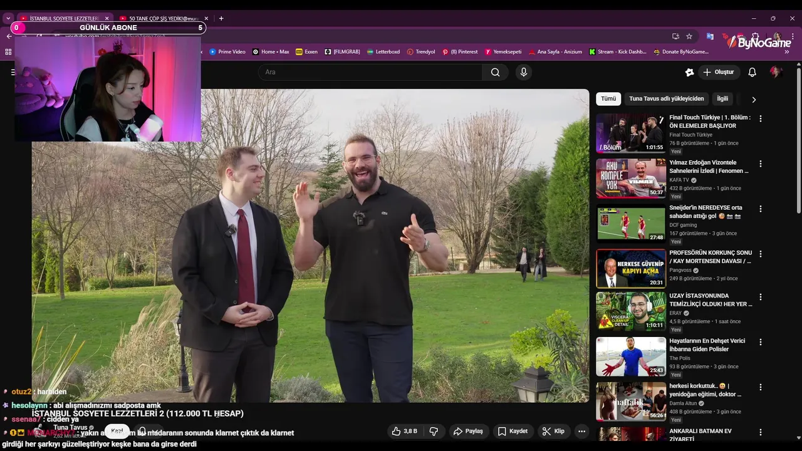Click the Pinterest icon in bookmarks bar
The width and height of the screenshot is (802, 451).
[x=445, y=52]
